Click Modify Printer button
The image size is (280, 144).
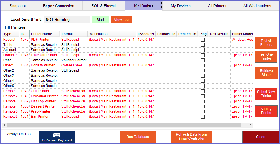pyautogui.click(x=266, y=111)
